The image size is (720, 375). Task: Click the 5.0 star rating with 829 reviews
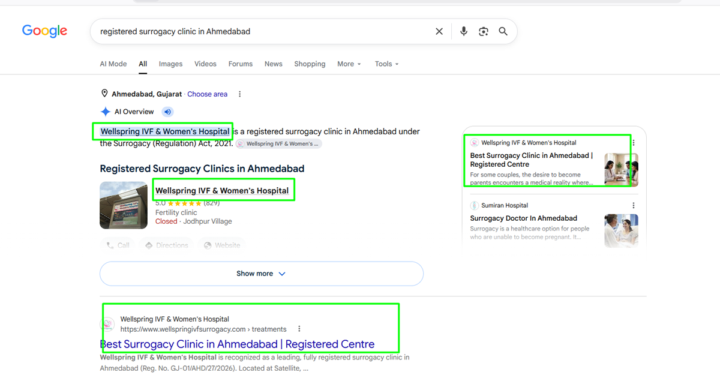188,203
